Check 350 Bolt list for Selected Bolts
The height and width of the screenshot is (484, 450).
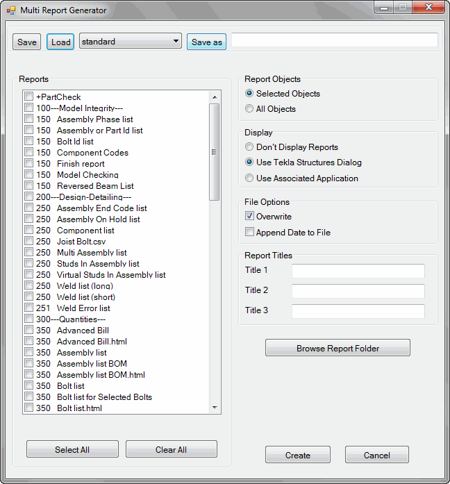[28, 397]
